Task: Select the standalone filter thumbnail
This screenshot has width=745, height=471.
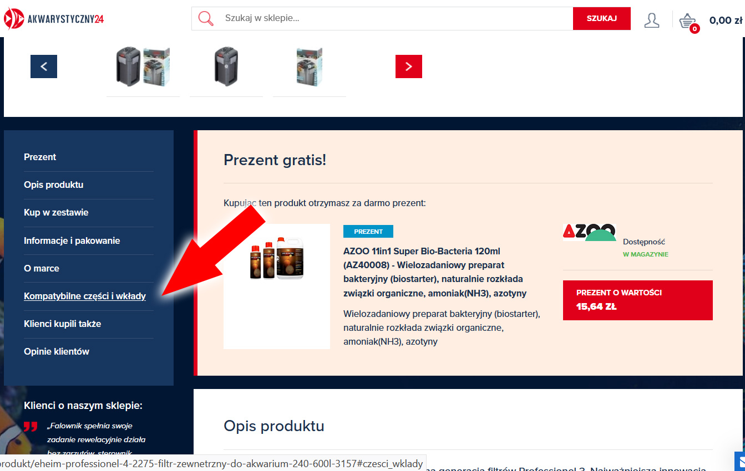Action: (226, 66)
